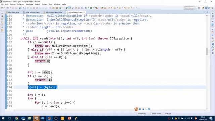Click the External Tools run icon
The height and width of the screenshot is (121, 215).
96,8
